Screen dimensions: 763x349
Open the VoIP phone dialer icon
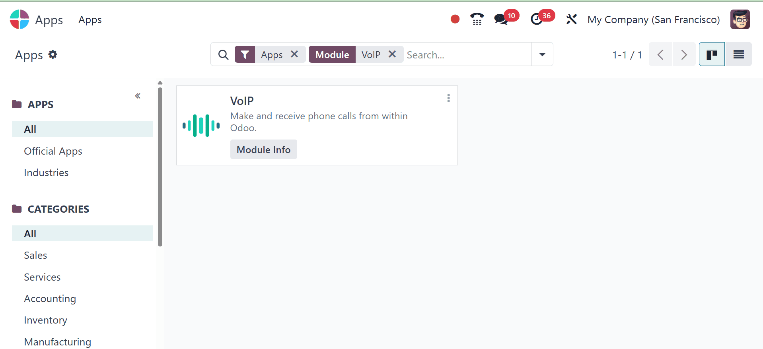pyautogui.click(x=477, y=19)
